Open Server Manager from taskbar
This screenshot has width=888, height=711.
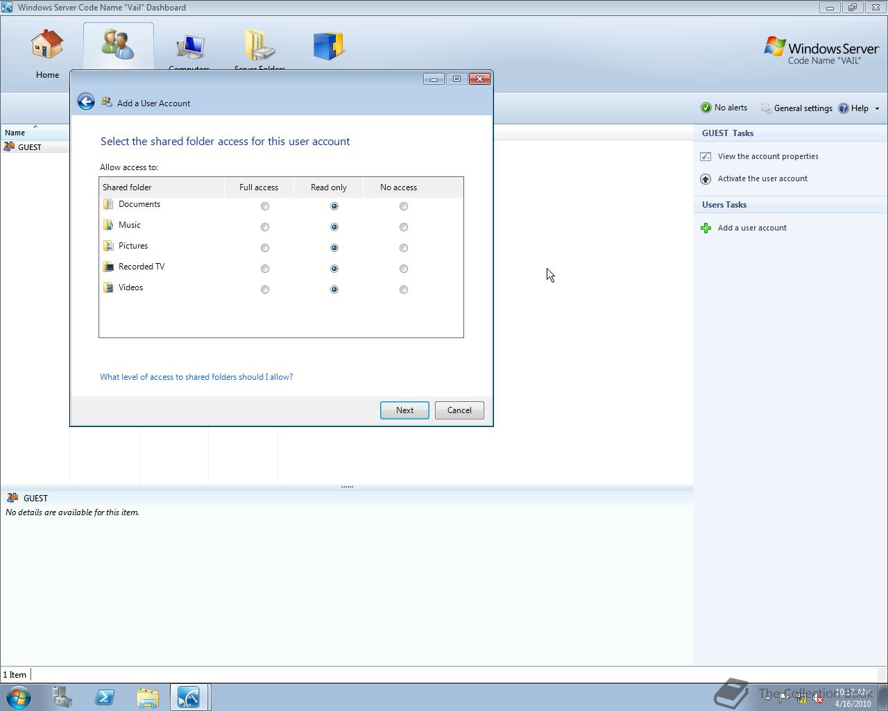tap(62, 697)
